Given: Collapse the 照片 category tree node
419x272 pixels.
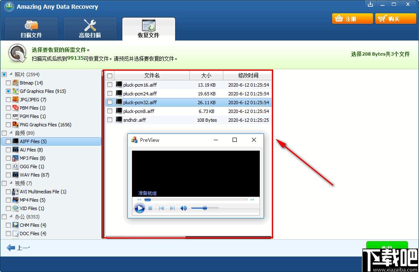Looking at the screenshot, I should pos(11,74).
